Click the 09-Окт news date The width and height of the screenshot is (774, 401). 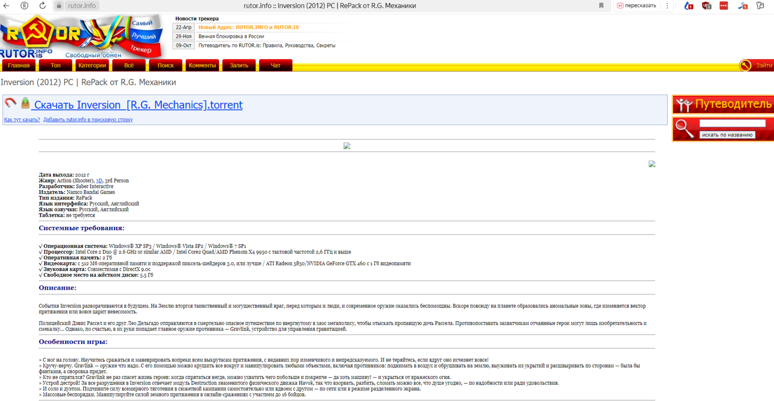[x=184, y=45]
